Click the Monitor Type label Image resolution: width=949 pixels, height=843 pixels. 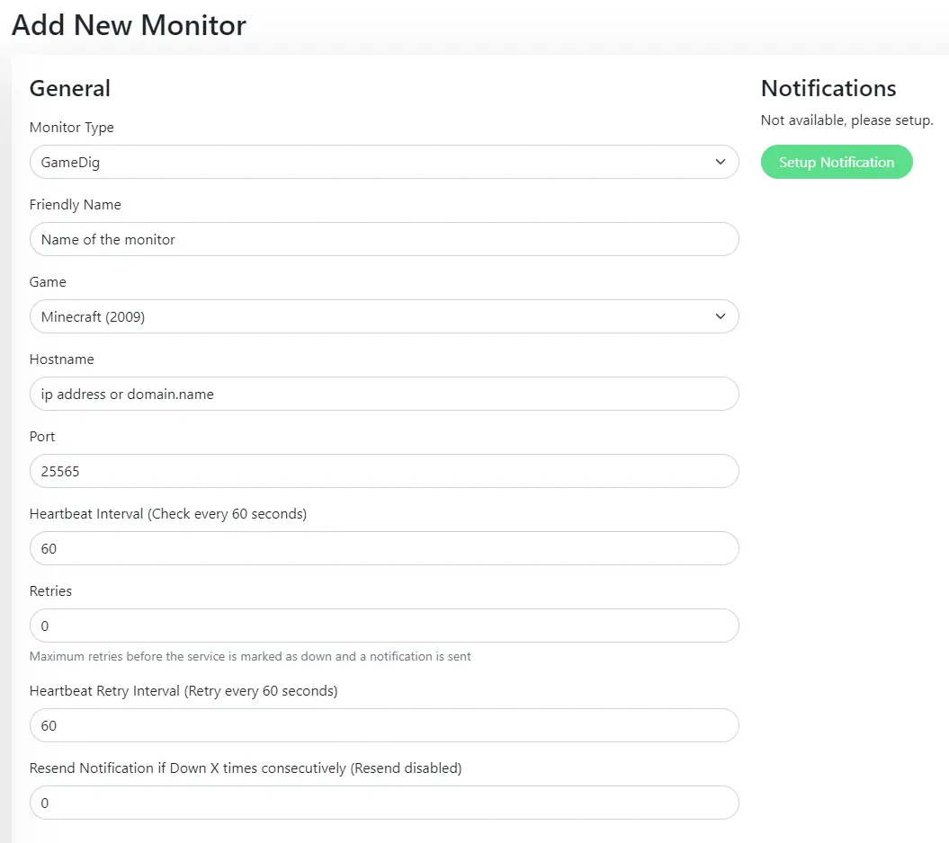point(71,128)
